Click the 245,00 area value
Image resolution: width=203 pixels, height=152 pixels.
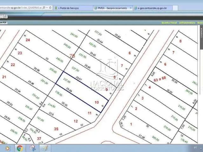click(155, 138)
